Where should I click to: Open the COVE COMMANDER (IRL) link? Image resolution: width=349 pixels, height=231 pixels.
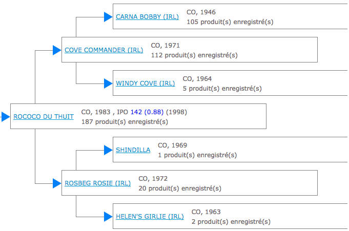coord(104,50)
